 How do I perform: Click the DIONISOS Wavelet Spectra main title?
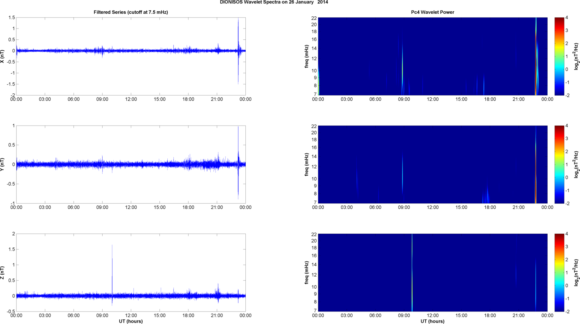[274, 2]
